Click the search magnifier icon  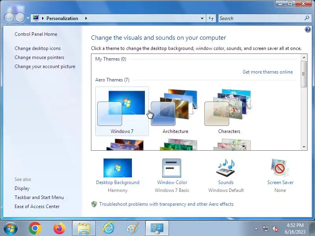pos(307,18)
